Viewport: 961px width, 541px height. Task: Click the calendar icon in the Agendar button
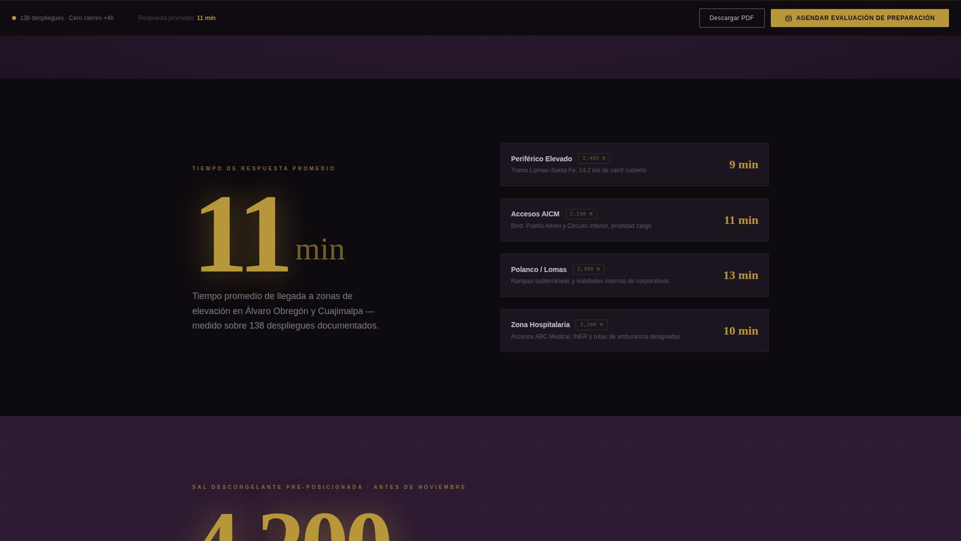[788, 18]
